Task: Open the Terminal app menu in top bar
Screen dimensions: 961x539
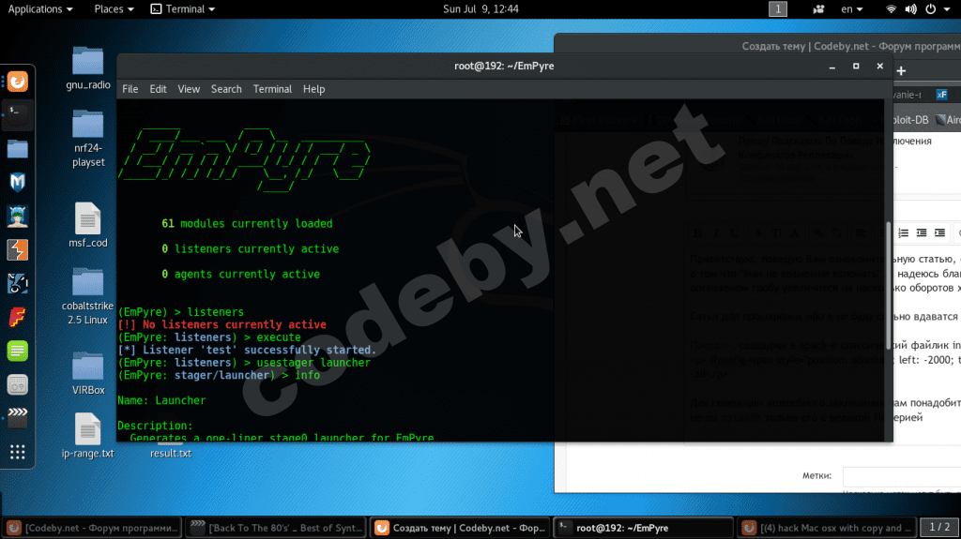Action: click(183, 9)
